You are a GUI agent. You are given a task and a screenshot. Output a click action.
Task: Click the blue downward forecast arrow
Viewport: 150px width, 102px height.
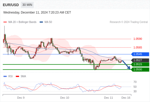pos(126,65)
